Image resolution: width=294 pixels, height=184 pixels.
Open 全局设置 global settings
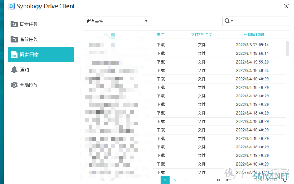(41, 85)
